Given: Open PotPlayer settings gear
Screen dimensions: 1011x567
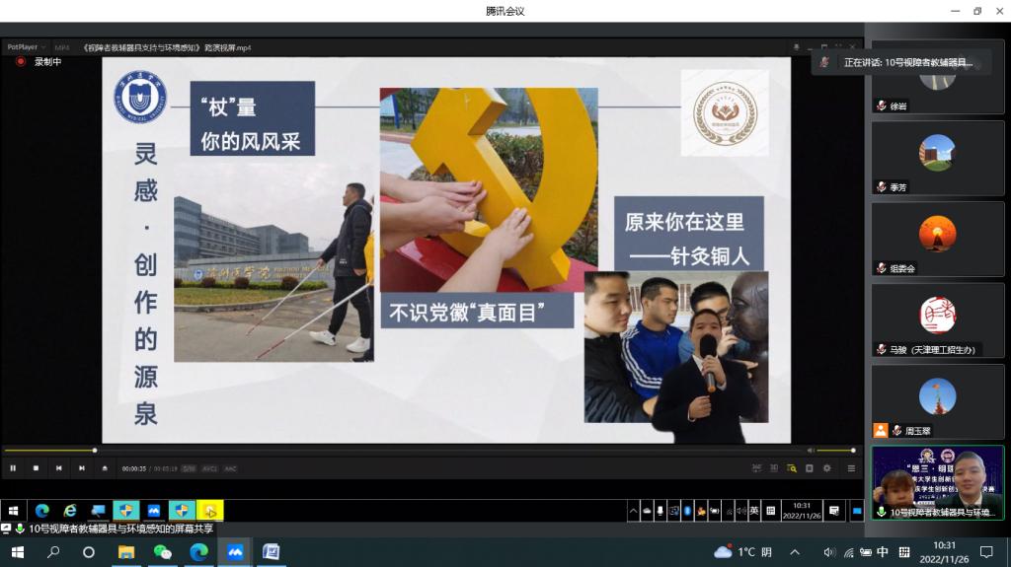Looking at the screenshot, I should coord(827,468).
